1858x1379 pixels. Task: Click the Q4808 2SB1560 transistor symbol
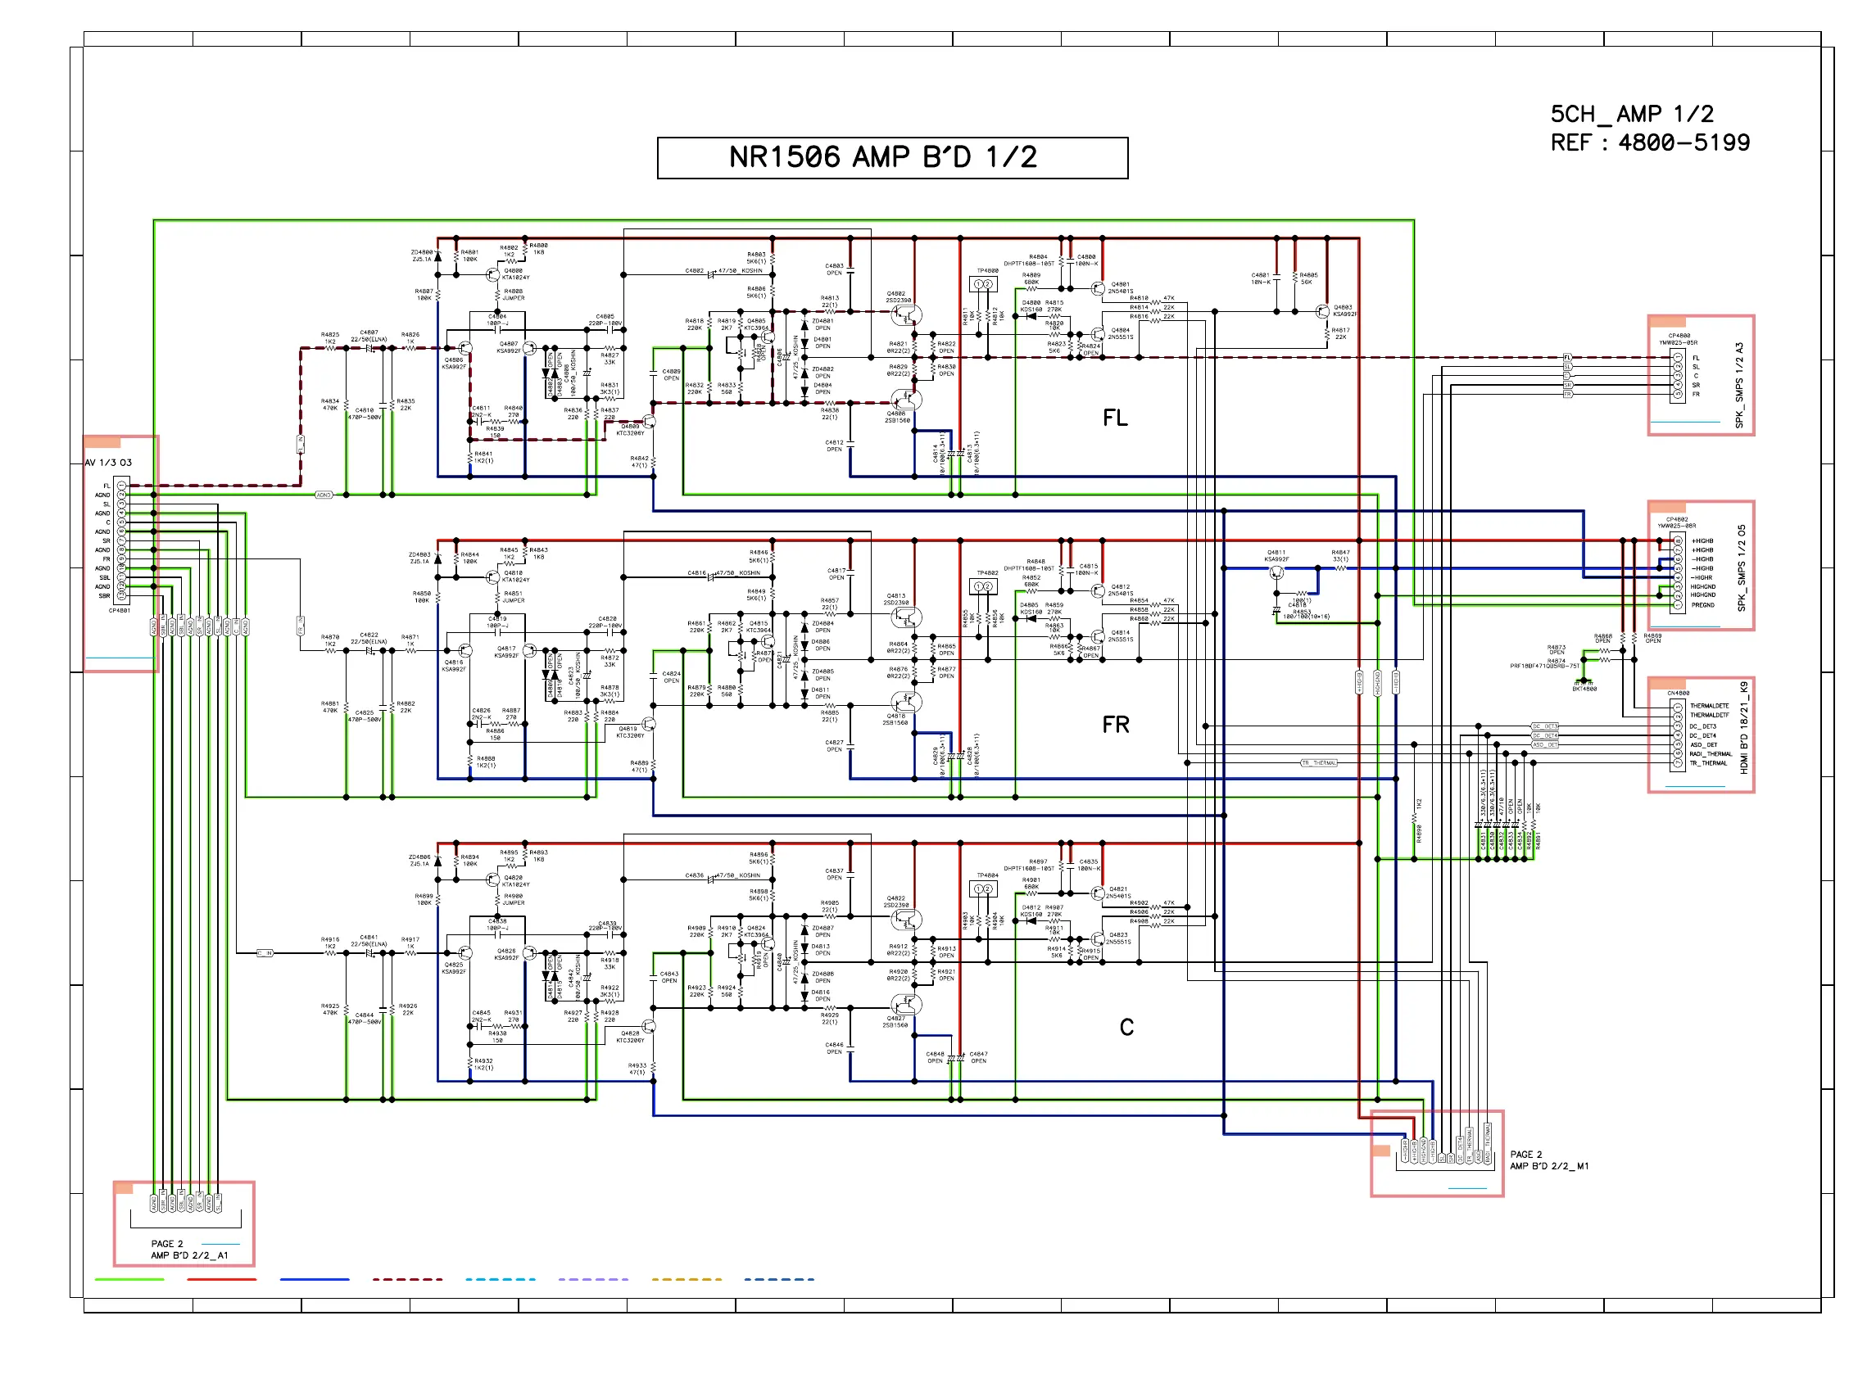907,399
